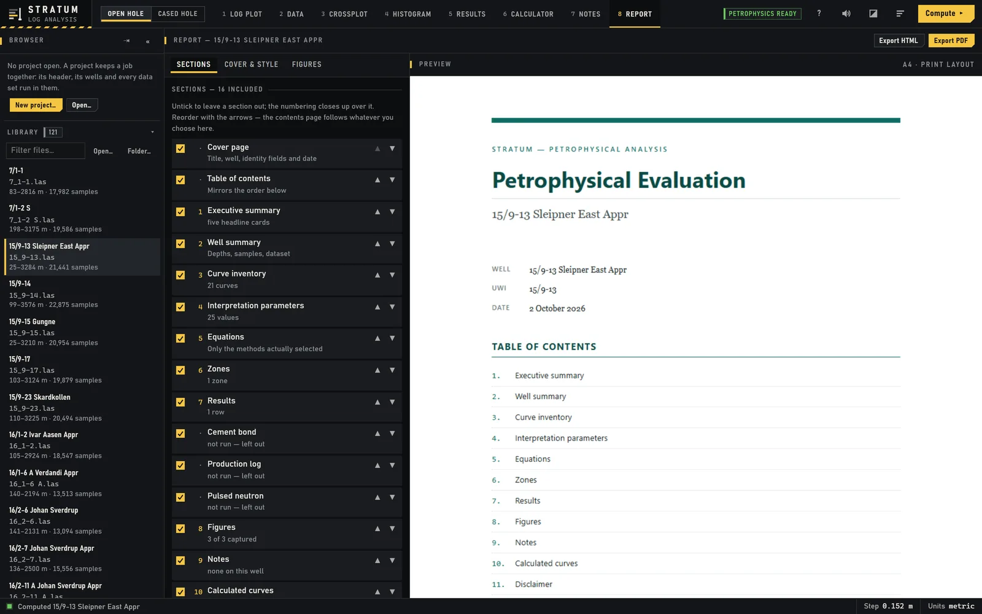Uncheck the Cement bond section
Screen dimensions: 982x614
(180, 433)
